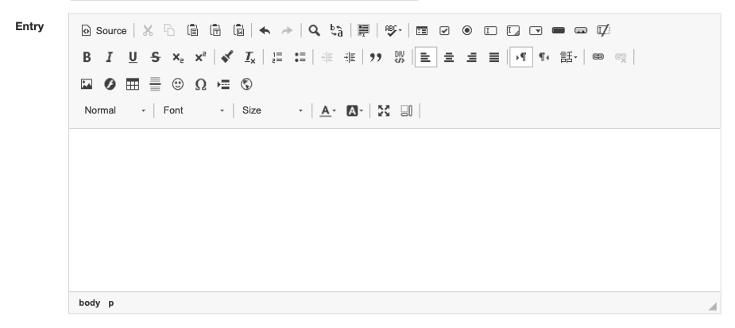Insert Flash content

tap(110, 84)
